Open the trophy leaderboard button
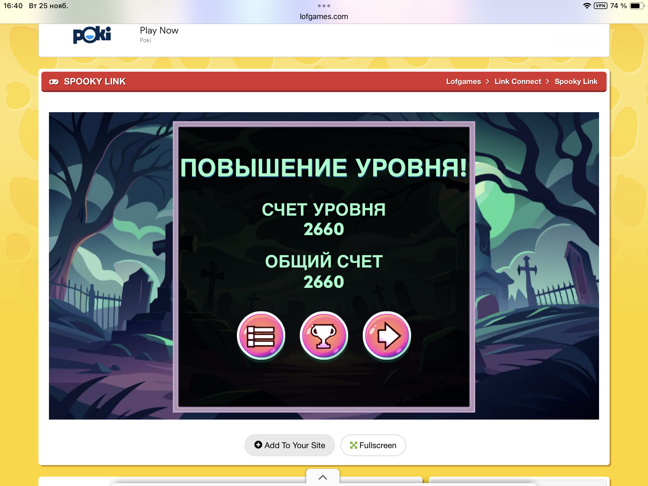Screen dimensions: 648x486 tap(324, 335)
